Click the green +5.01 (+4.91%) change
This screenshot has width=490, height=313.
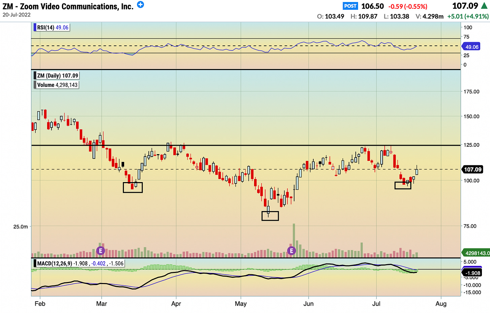click(x=468, y=16)
